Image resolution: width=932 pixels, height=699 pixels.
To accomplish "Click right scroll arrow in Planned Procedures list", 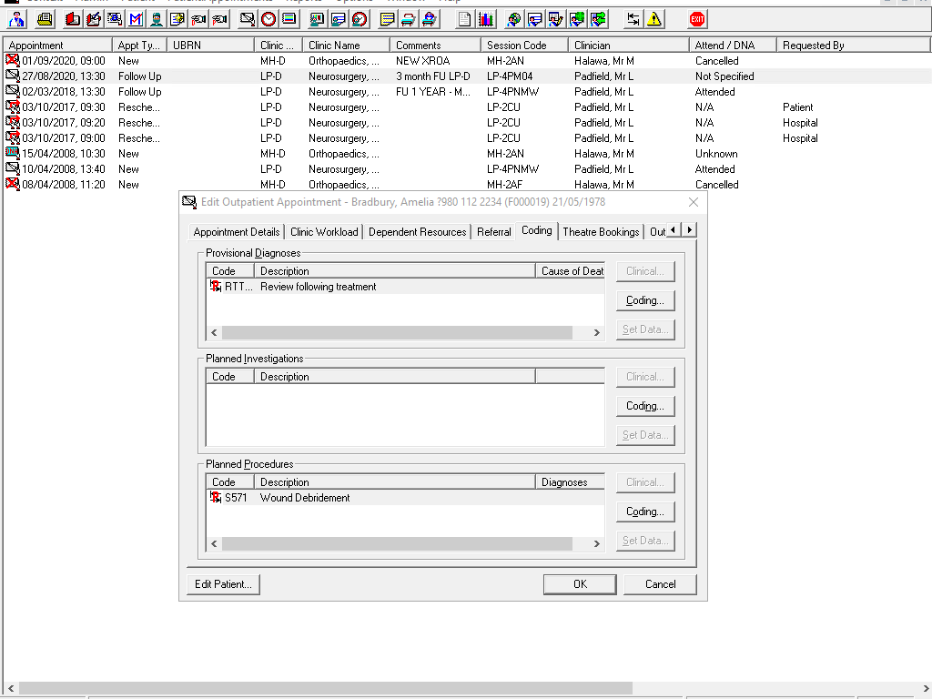I will [597, 544].
